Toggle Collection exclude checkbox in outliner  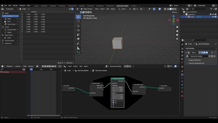pyautogui.click(x=211, y=14)
